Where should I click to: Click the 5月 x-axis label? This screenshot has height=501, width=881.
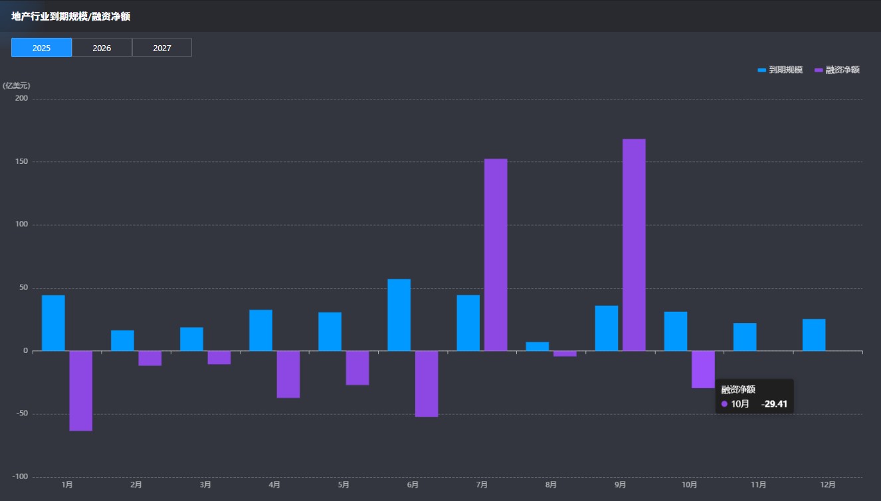click(x=343, y=485)
